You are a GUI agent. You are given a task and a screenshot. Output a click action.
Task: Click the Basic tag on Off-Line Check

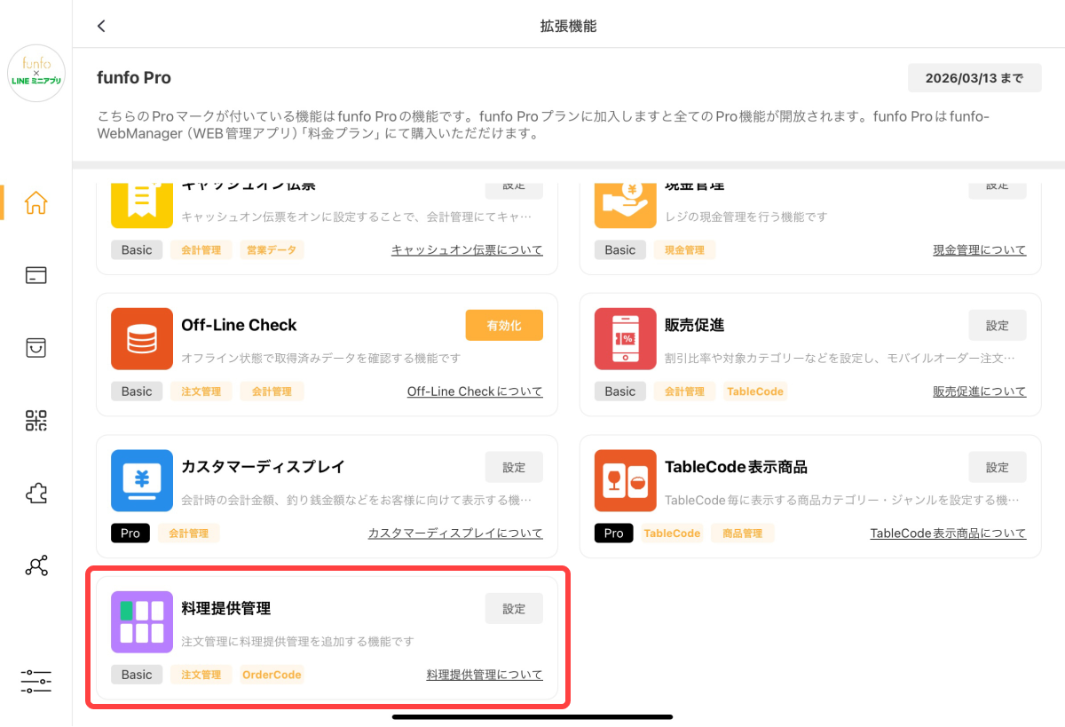click(137, 391)
